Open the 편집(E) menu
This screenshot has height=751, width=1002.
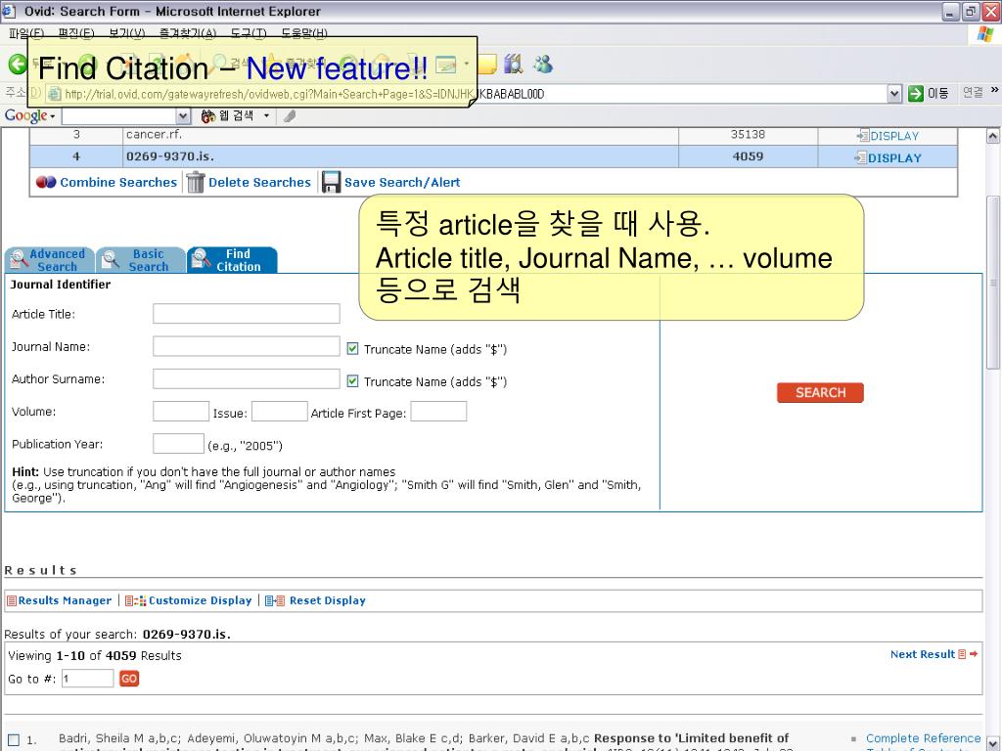point(76,34)
